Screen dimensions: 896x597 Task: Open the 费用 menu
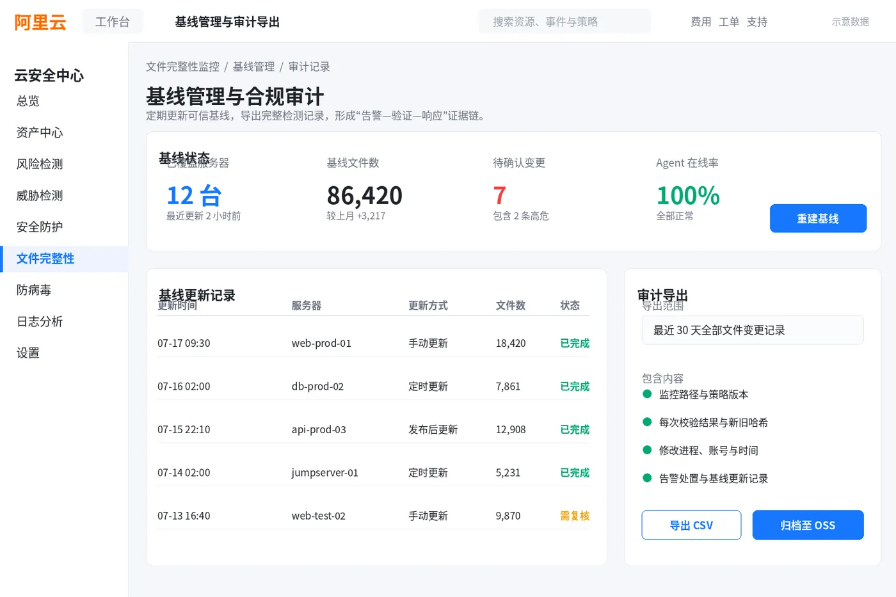point(701,22)
